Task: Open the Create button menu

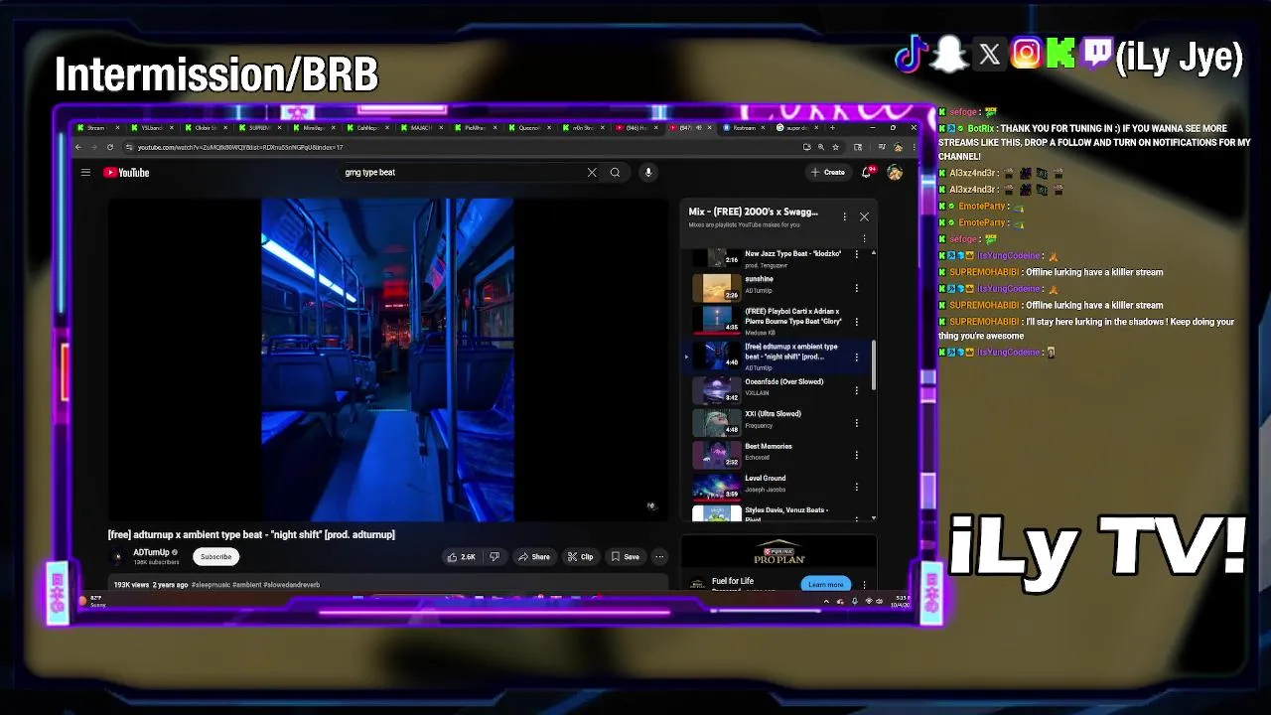Action: pyautogui.click(x=827, y=173)
